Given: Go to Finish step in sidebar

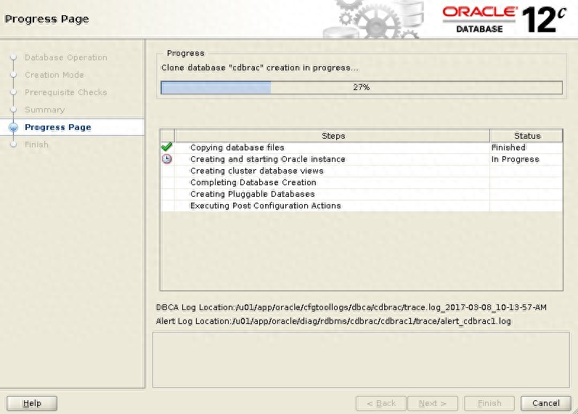Looking at the screenshot, I should (36, 145).
